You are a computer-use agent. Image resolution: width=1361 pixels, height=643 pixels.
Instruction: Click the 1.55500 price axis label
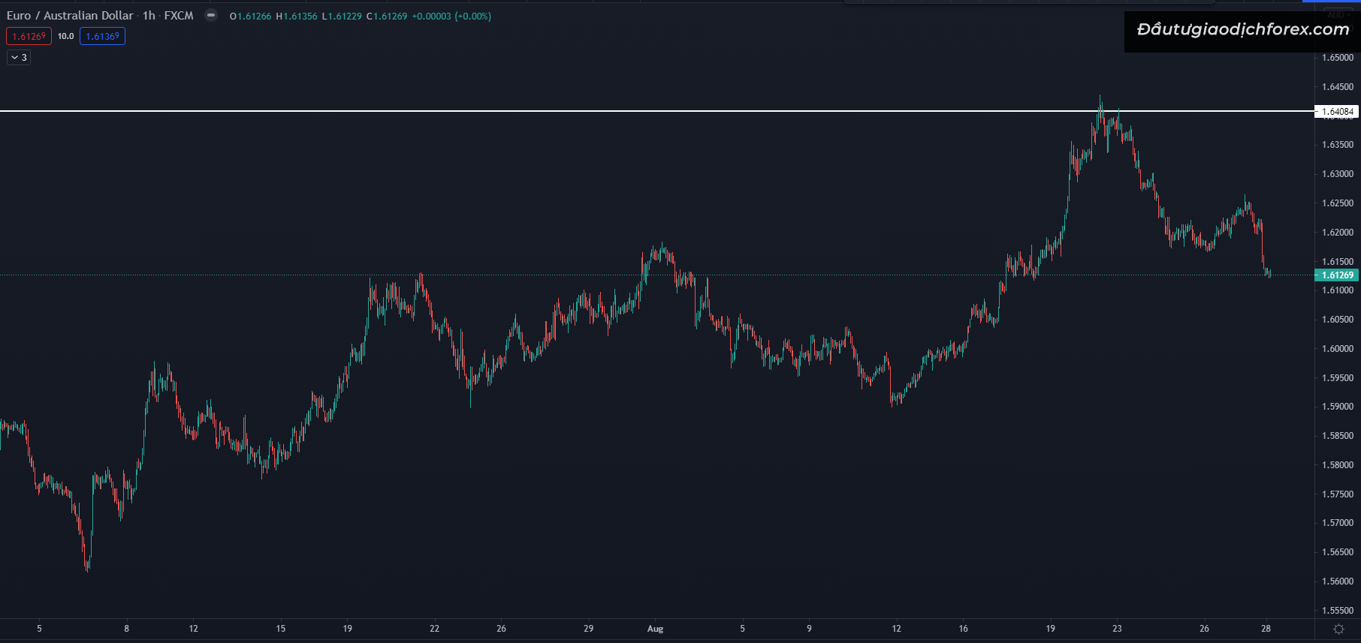(x=1338, y=611)
